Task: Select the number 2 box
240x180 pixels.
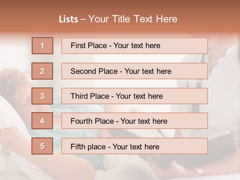Action: tap(42, 71)
